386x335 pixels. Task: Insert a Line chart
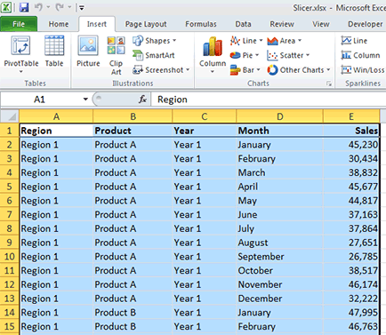tap(246, 41)
